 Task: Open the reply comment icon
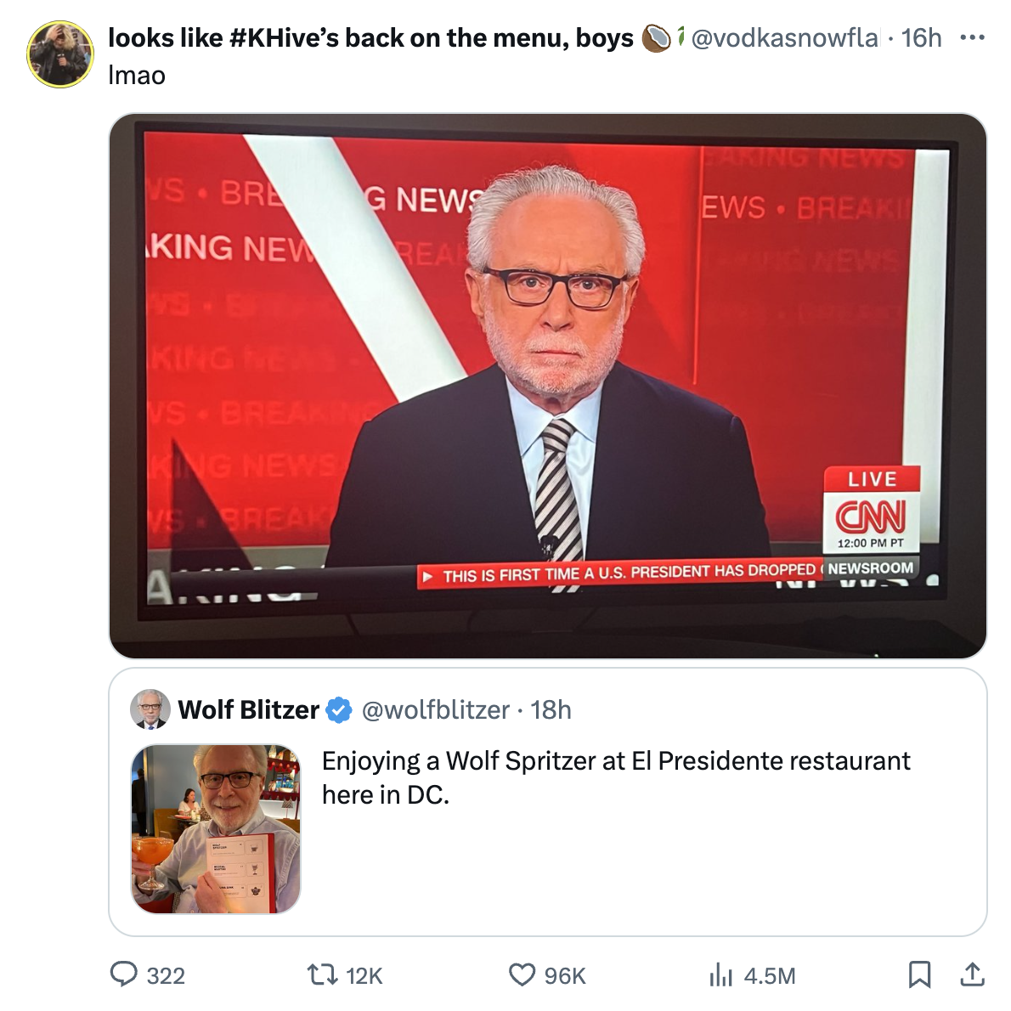pyautogui.click(x=124, y=974)
